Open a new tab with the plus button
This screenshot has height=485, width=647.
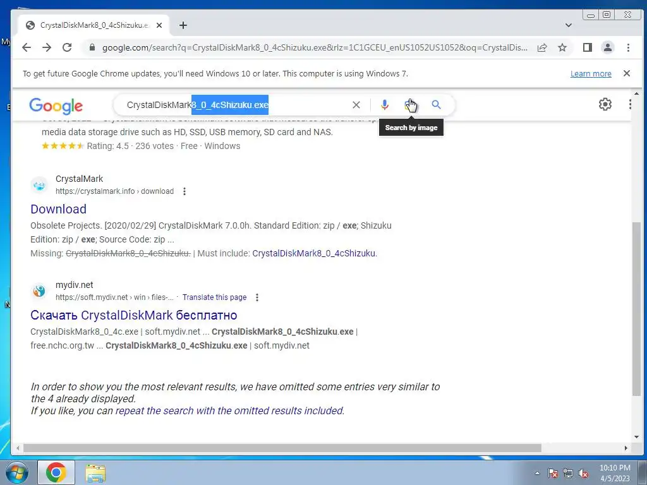(183, 25)
